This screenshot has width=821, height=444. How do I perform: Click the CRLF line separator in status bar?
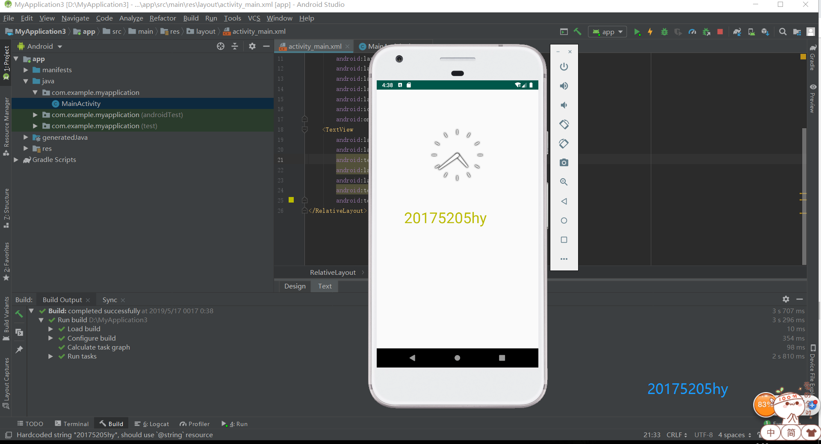676,435
